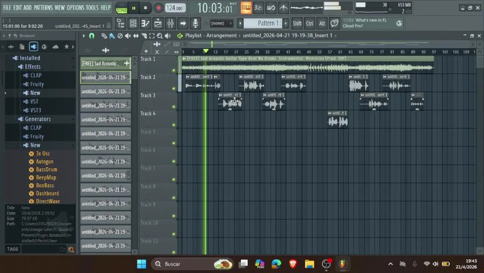Click the 124.000 tempo display
The width and height of the screenshot is (484, 273).
click(175, 8)
